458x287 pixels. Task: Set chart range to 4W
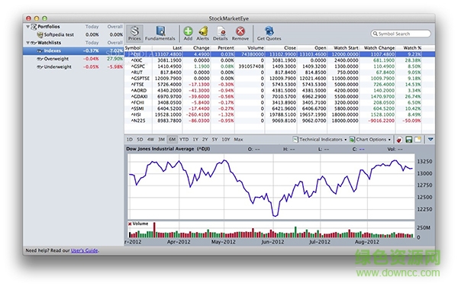click(150, 140)
